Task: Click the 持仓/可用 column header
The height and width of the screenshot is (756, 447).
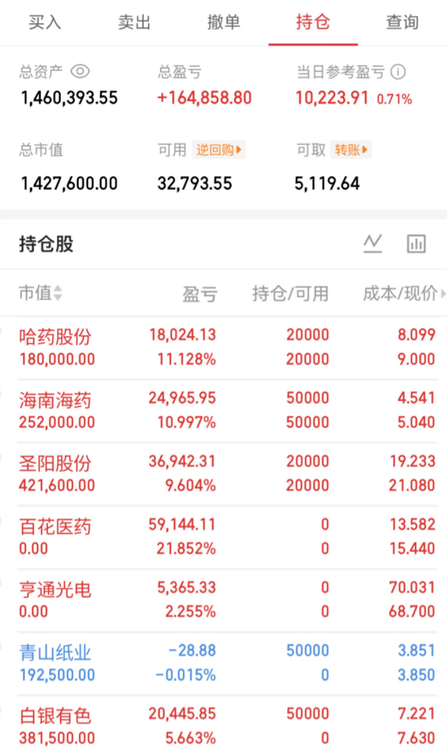Action: [290, 294]
